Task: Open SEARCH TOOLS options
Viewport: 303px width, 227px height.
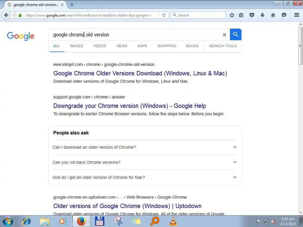Action: [x=223, y=46]
